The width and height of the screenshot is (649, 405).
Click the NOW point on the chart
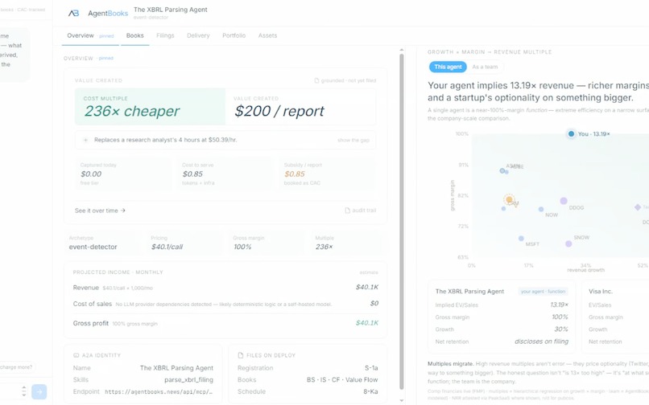click(x=541, y=210)
